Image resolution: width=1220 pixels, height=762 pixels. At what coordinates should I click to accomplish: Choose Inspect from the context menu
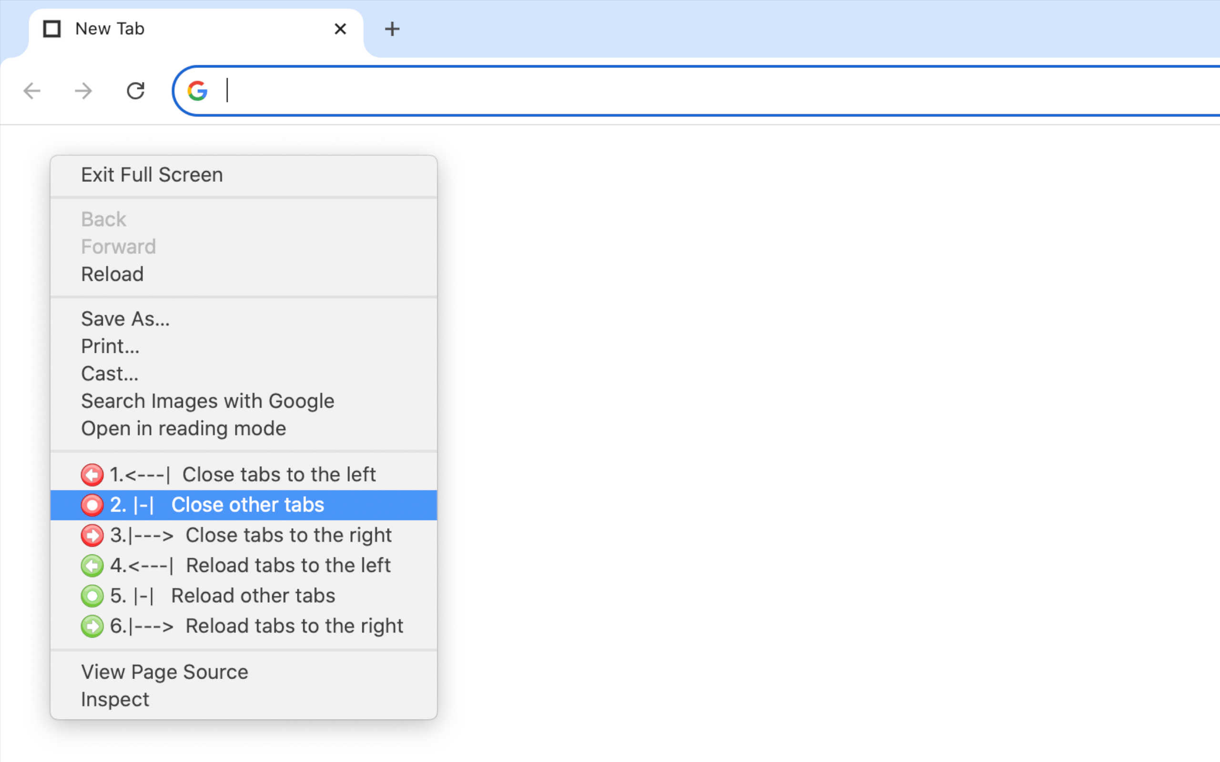[115, 699]
